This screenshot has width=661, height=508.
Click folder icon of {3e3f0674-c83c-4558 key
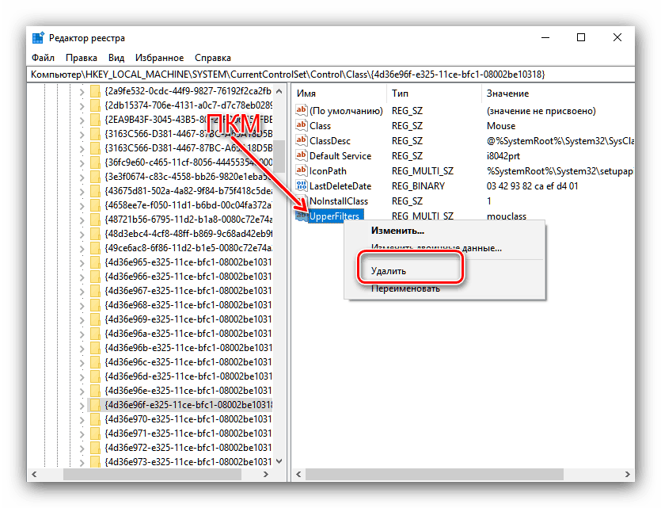pos(96,177)
